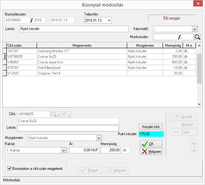Open the Mozgásnem dropdown

coord(99,138)
